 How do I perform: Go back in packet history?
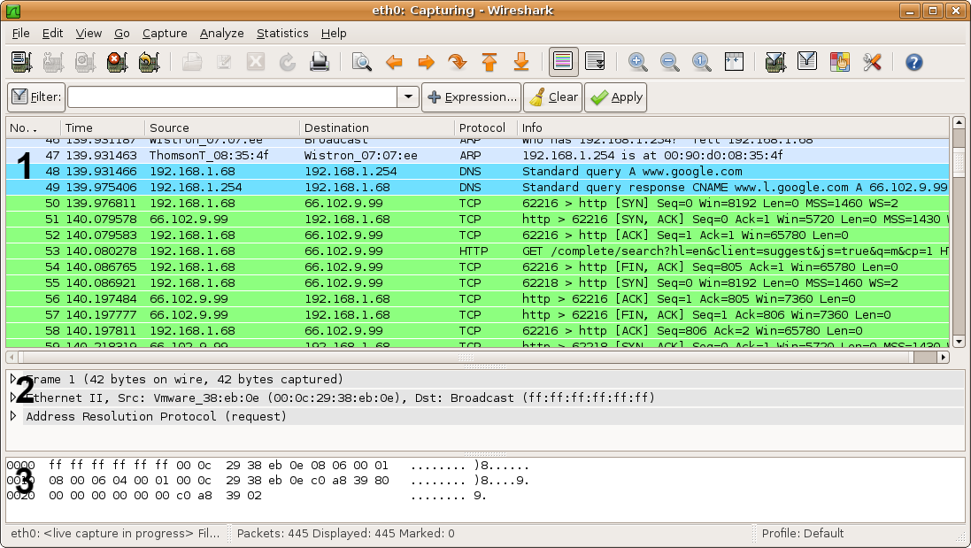coord(394,62)
